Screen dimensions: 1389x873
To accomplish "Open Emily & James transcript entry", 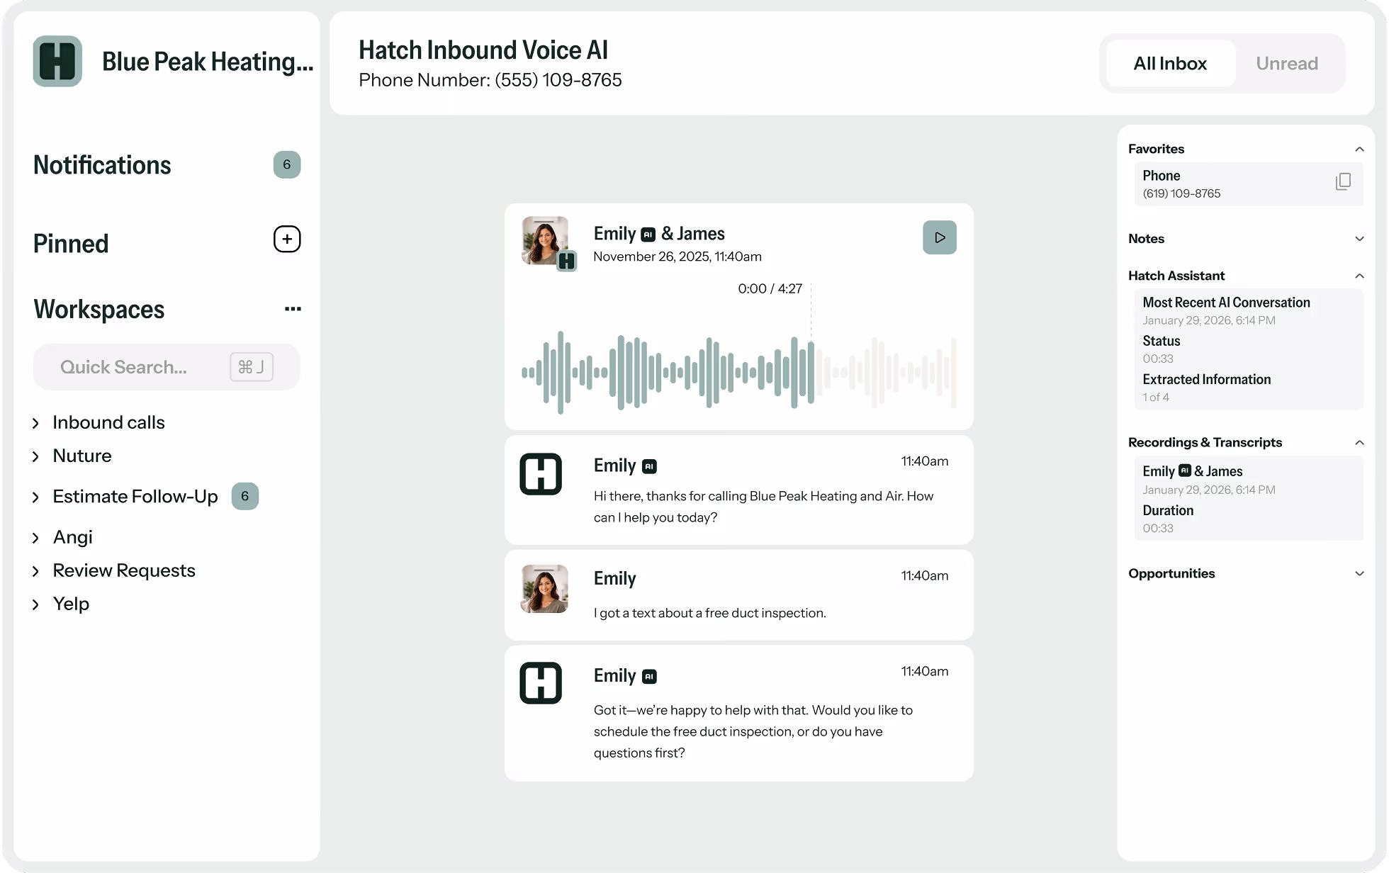I will (x=1209, y=480).
